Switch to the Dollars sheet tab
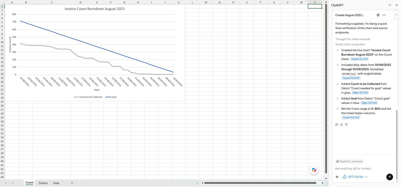 tap(43, 183)
